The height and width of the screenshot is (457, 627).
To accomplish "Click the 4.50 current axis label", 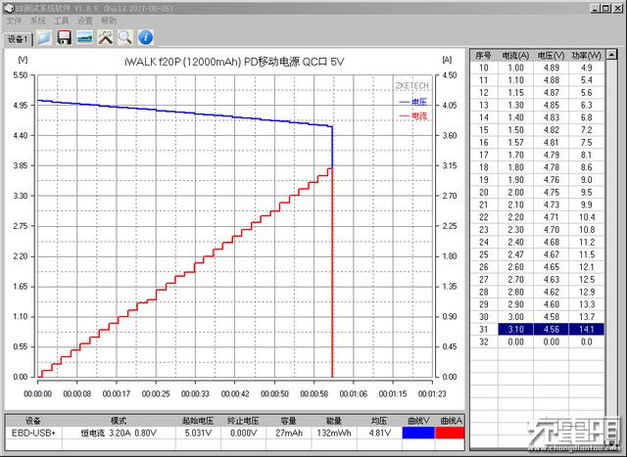I will click(x=449, y=75).
